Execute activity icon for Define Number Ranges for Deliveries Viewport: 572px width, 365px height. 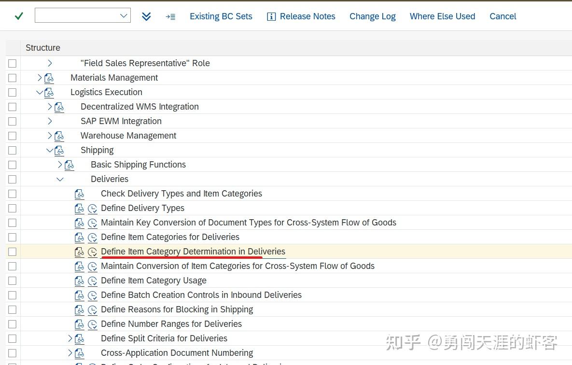[x=92, y=324]
